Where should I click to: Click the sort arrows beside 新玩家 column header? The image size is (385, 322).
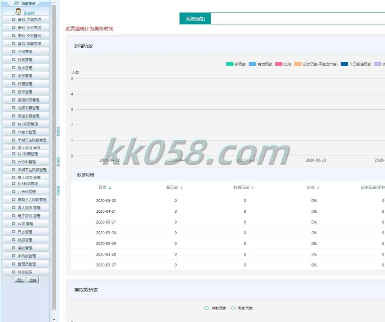click(x=182, y=187)
